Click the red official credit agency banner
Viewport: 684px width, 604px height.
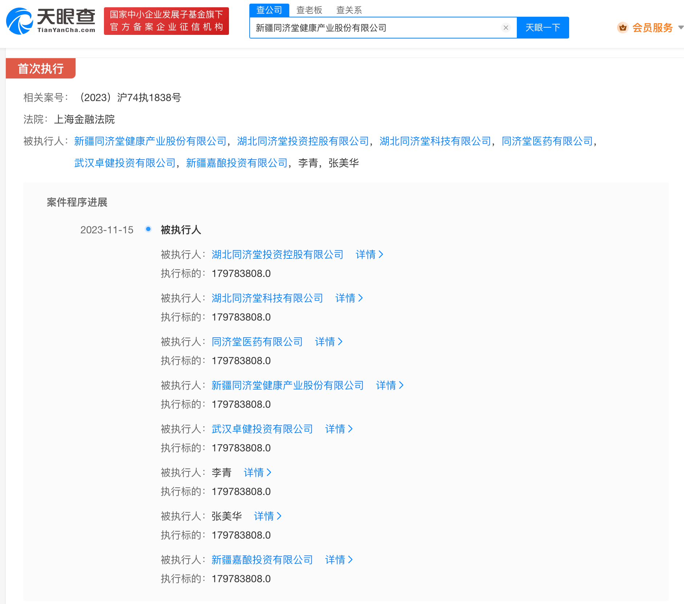click(166, 21)
